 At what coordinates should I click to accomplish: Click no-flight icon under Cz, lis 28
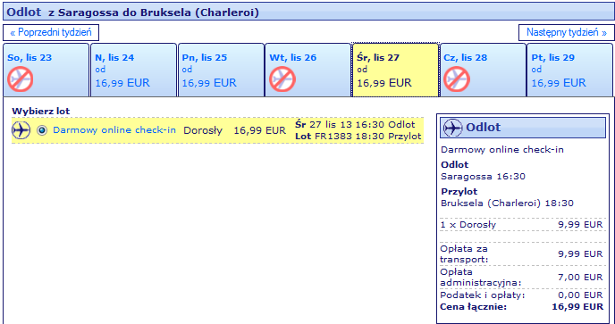[457, 79]
